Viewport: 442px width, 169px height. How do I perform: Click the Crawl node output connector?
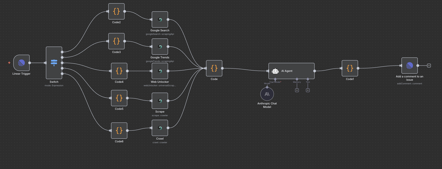[x=168, y=128]
